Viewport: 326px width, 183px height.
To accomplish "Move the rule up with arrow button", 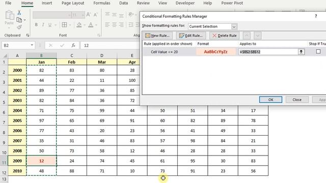I will 247,36.
